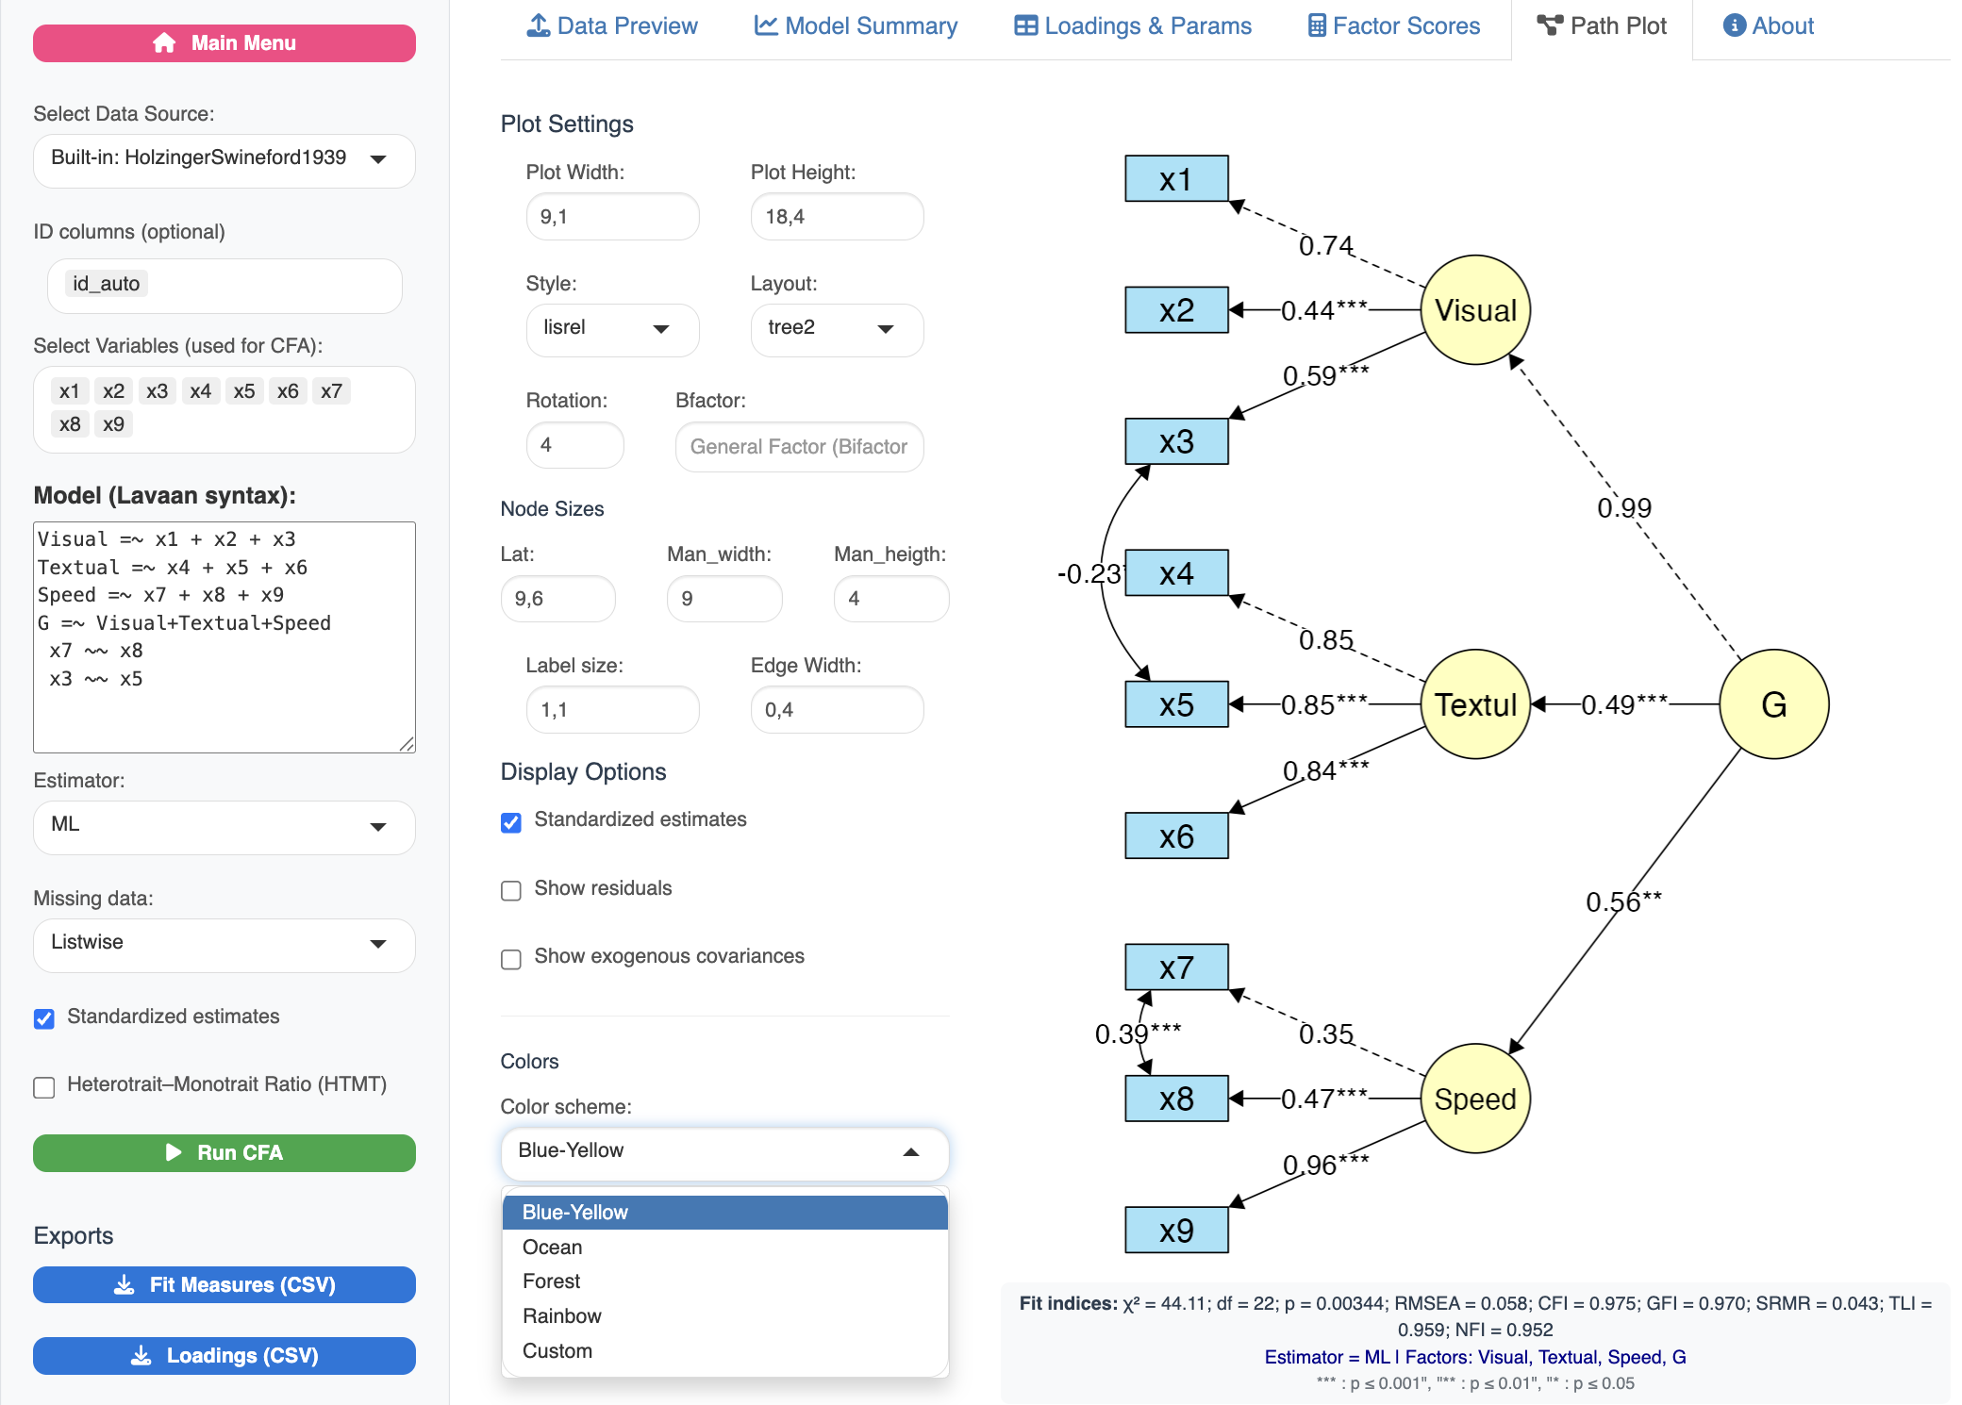The image size is (1962, 1405).
Task: Click the home icon in Main Menu
Action: 164,43
